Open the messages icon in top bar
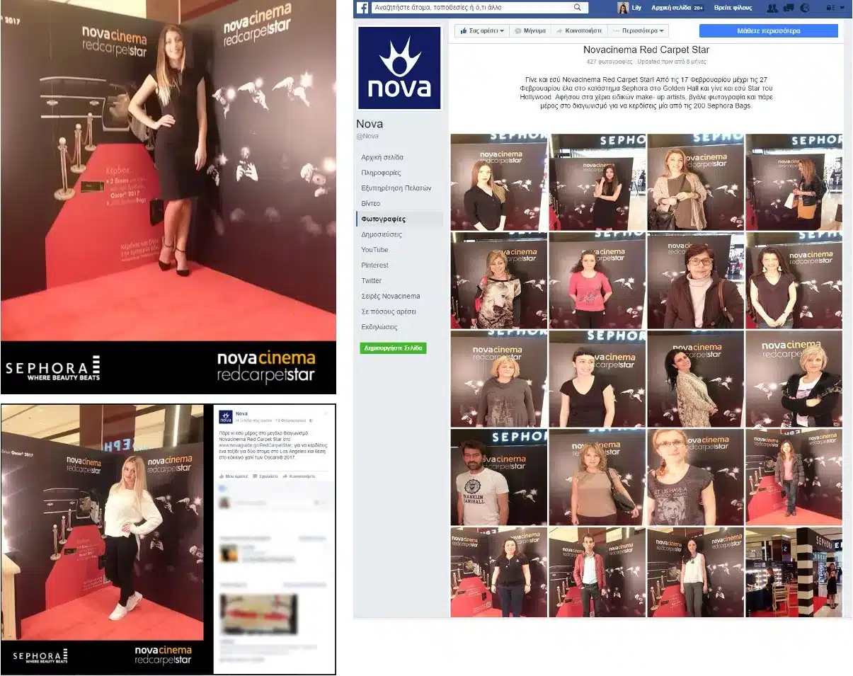Image resolution: width=853 pixels, height=676 pixels. click(788, 8)
